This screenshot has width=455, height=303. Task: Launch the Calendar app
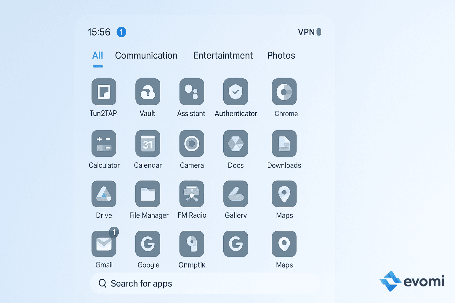tap(148, 144)
